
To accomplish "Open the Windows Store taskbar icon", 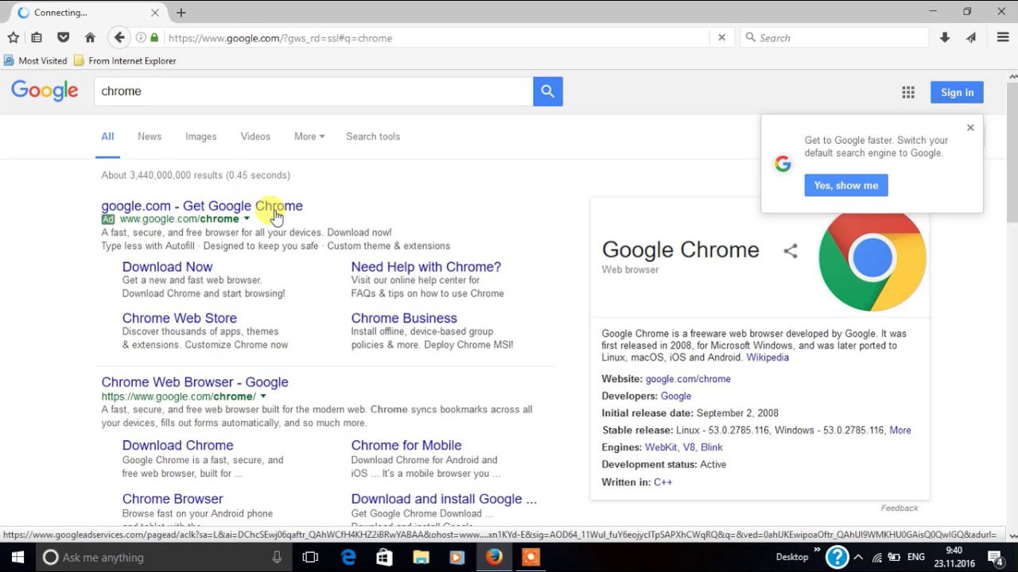I will point(384,557).
